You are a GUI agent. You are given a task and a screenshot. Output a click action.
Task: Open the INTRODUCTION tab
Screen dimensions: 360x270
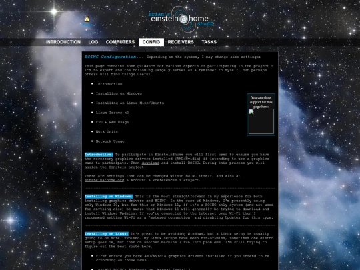point(63,42)
